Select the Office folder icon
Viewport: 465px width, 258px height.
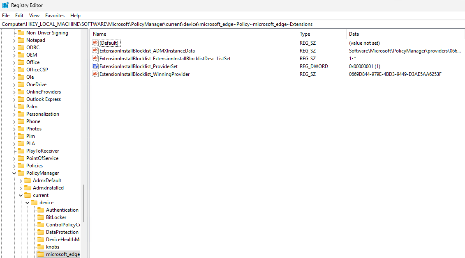21,62
